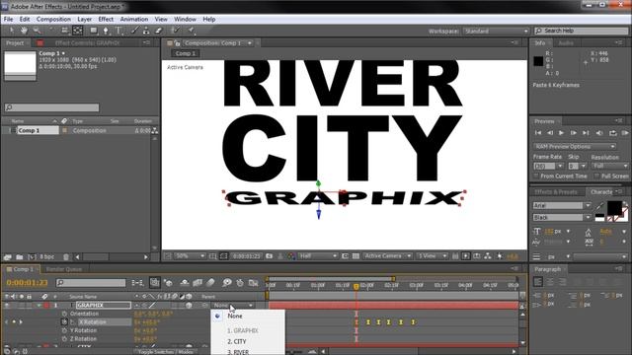Open the Graph Editor icon in timeline
632x355 pixels.
click(x=253, y=283)
